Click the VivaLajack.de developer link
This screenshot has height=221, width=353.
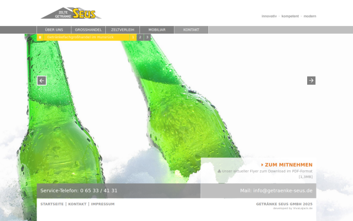(302, 209)
